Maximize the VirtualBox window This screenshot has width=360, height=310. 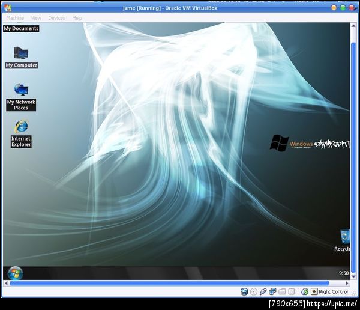[x=343, y=8]
